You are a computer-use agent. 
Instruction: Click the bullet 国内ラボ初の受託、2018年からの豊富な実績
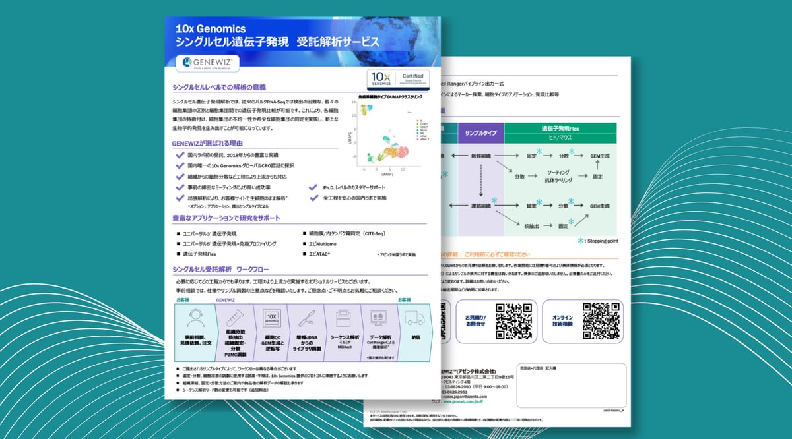(233, 154)
